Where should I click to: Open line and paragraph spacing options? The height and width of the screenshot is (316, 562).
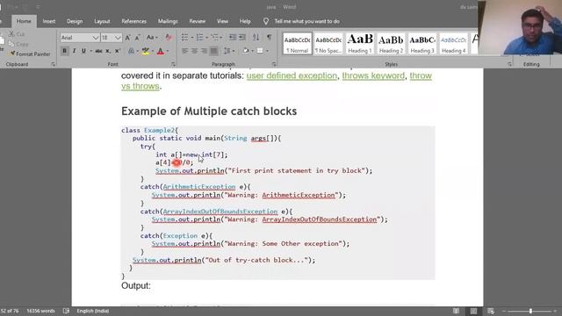tap(227, 51)
